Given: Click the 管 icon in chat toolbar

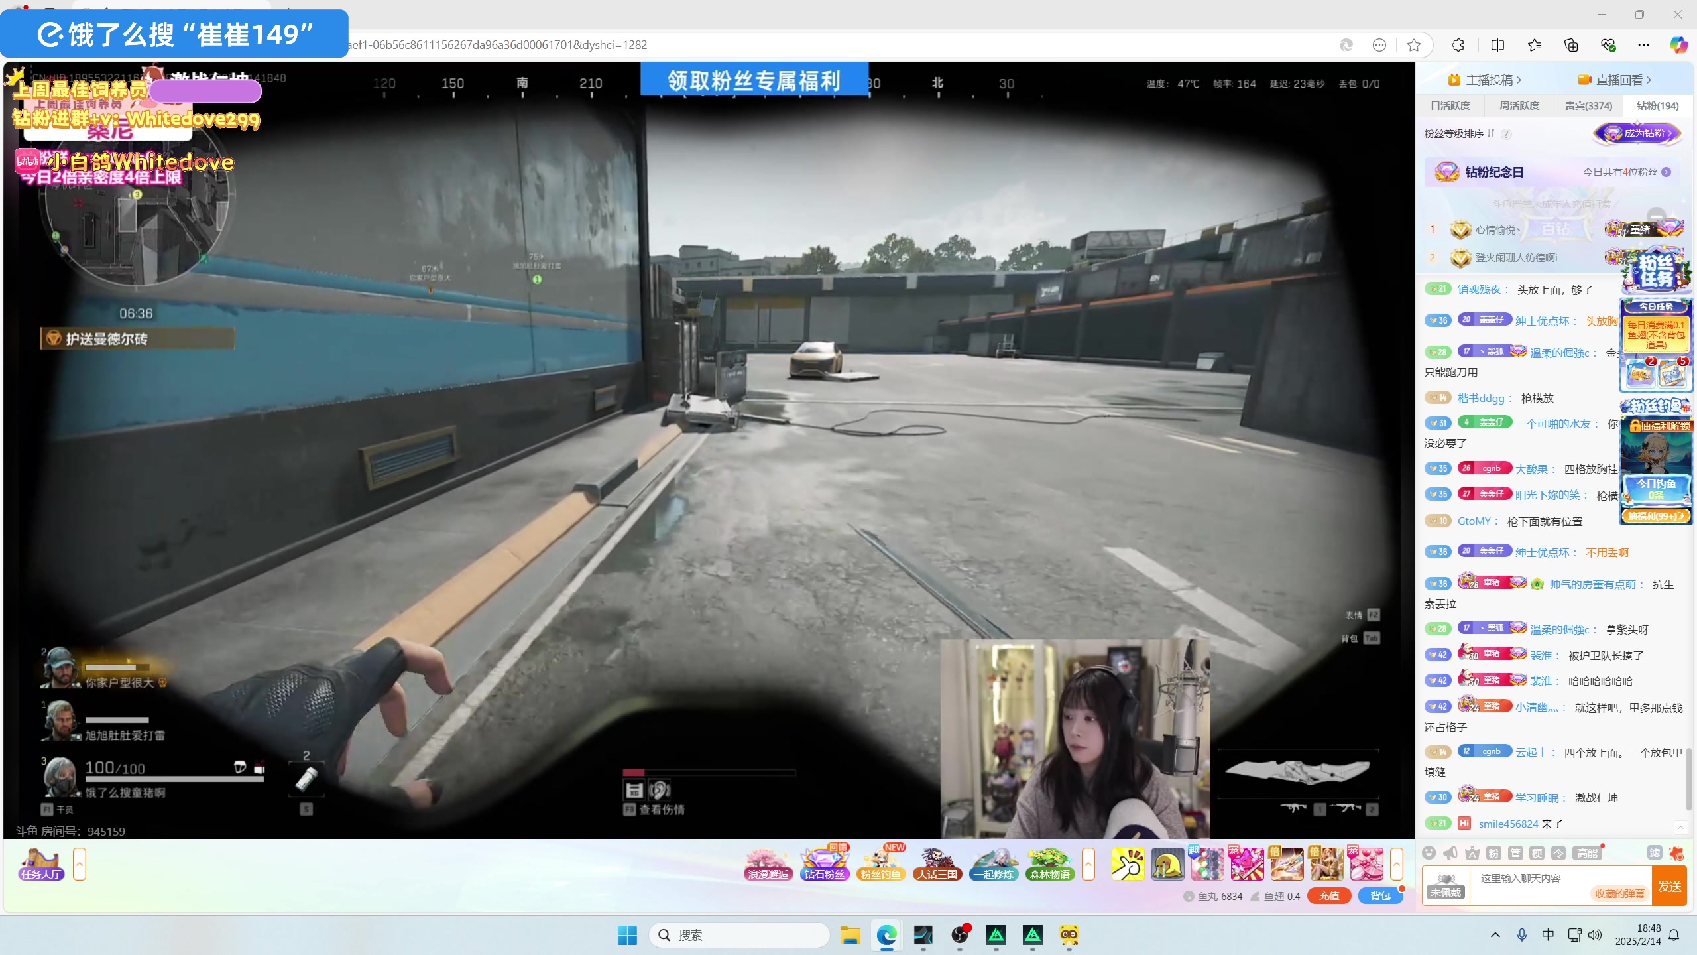Looking at the screenshot, I should click(1515, 853).
